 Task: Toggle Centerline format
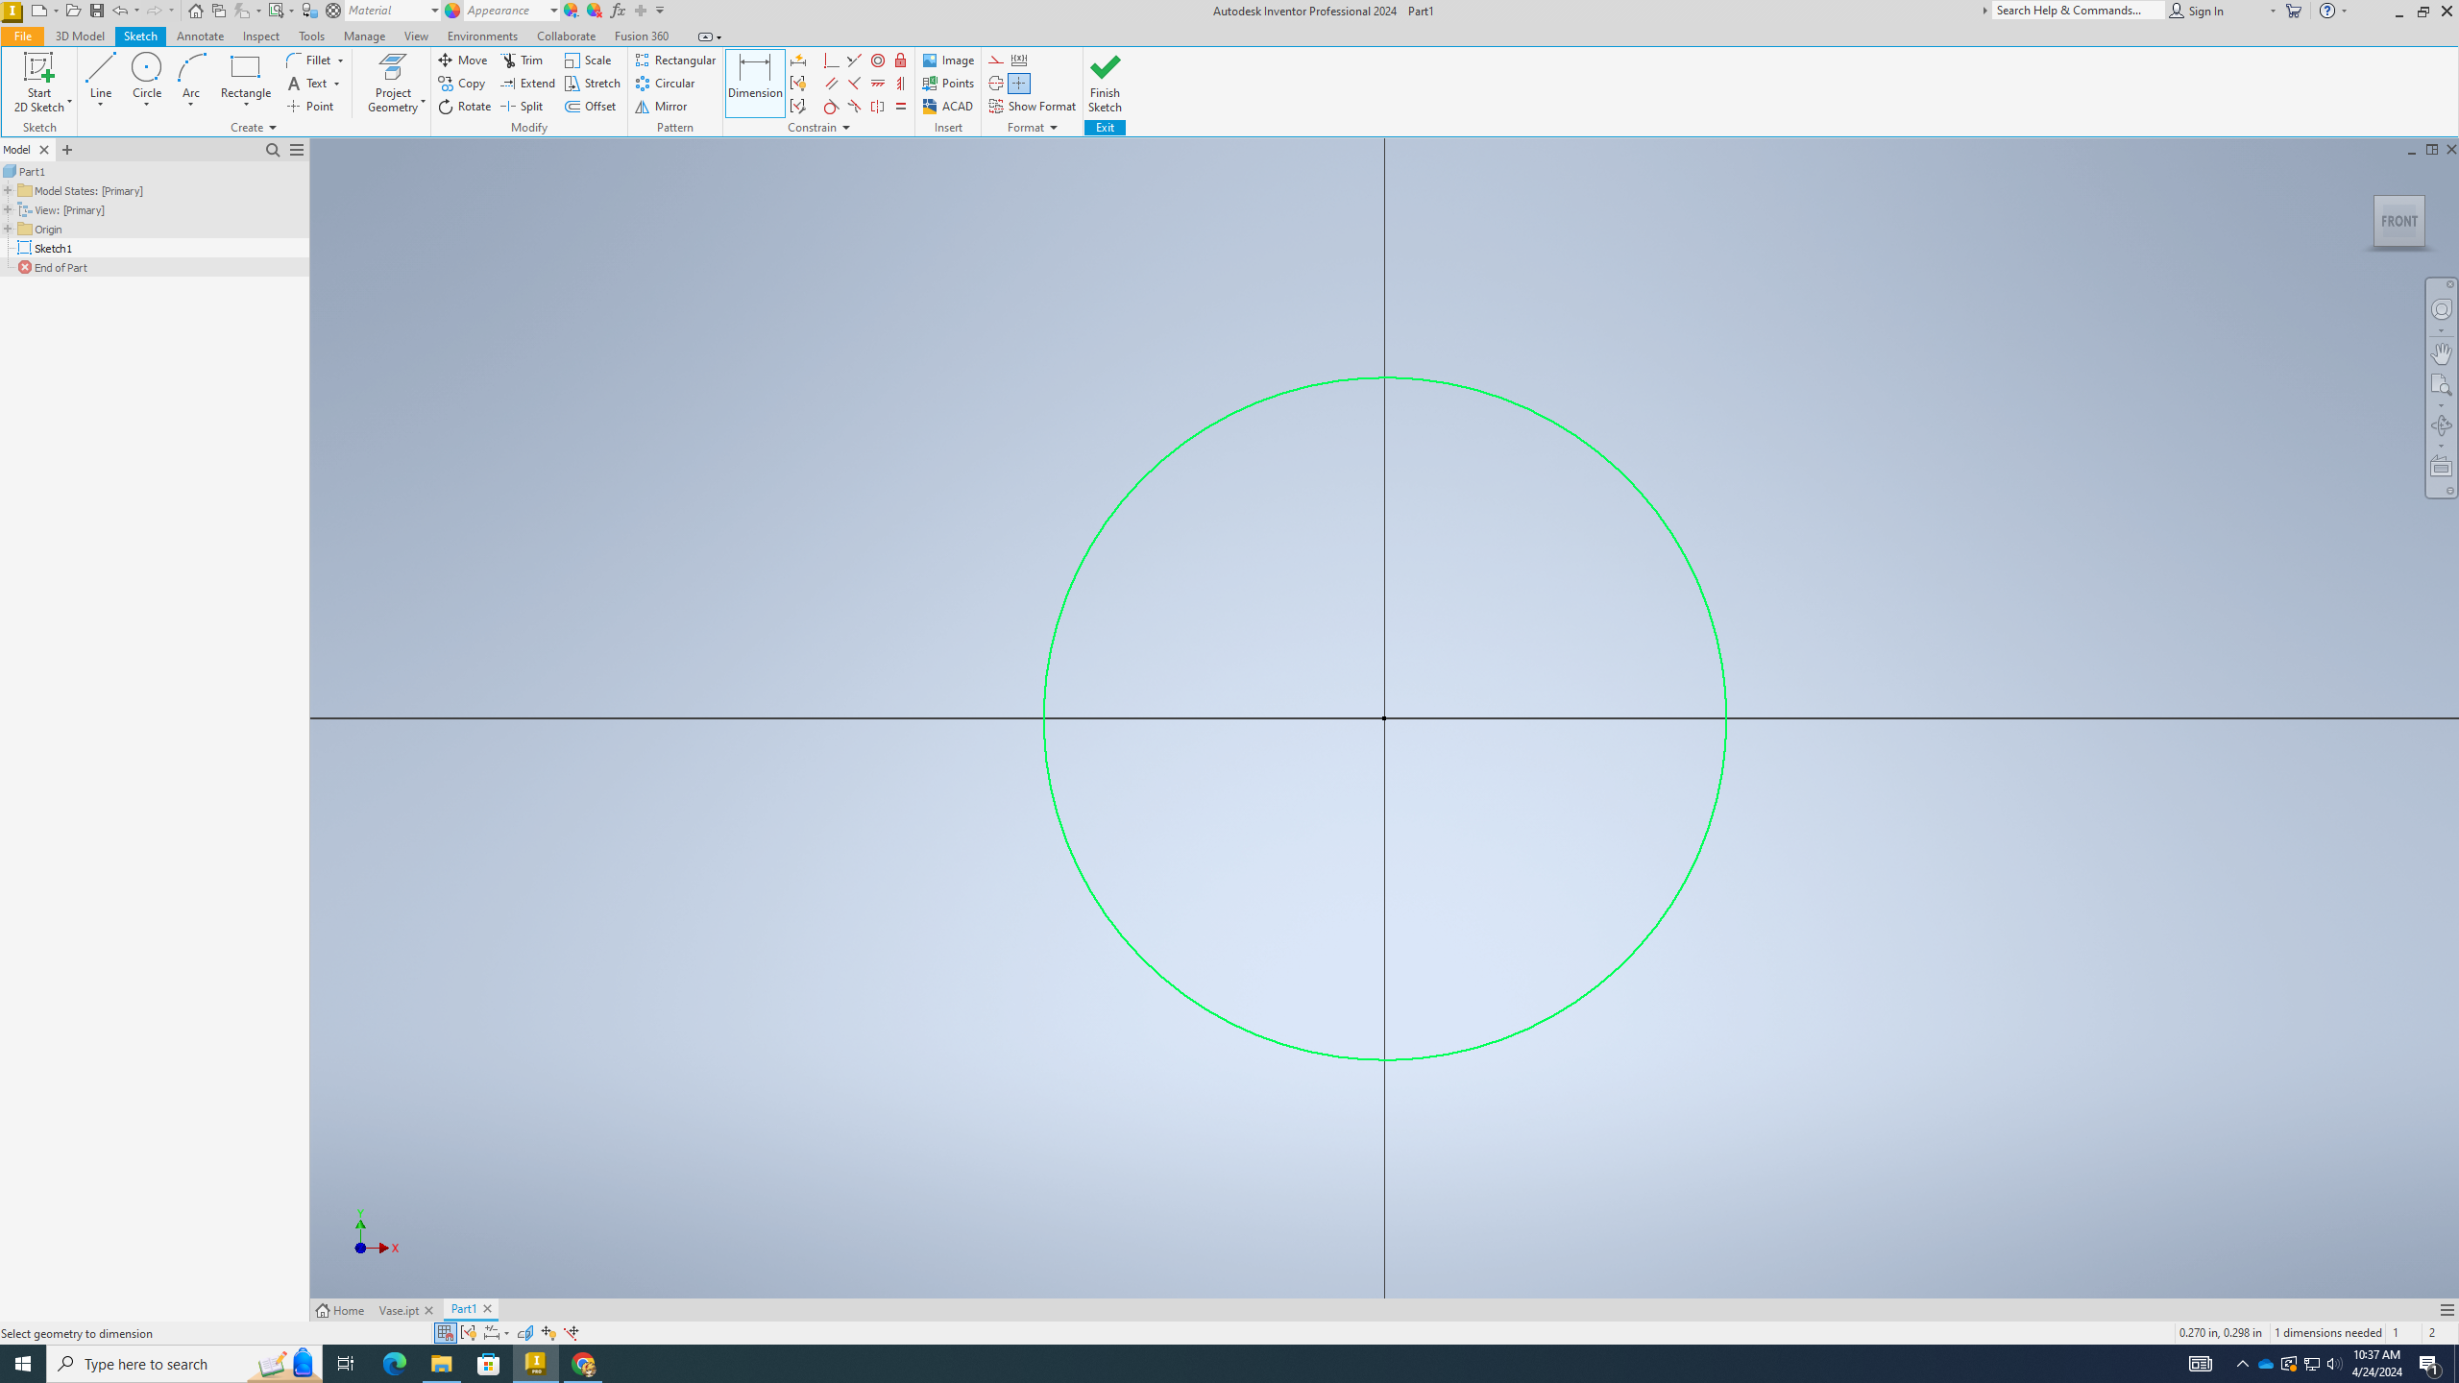click(x=996, y=84)
